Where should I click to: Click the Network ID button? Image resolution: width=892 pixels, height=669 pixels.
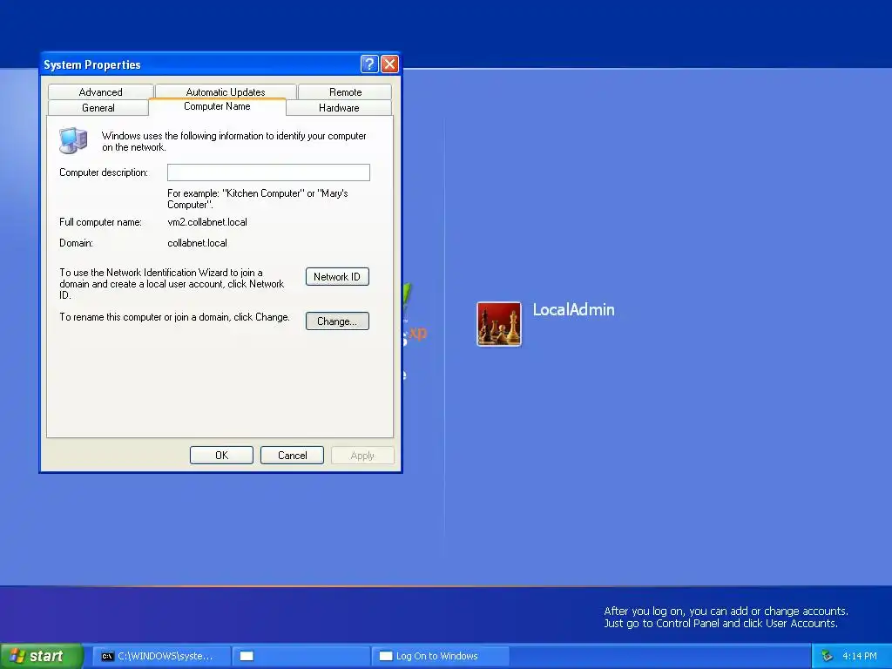337,276
